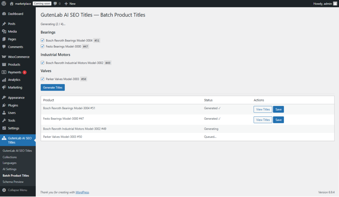The width and height of the screenshot is (339, 197).
Task: Click the Status column header
Action: (208, 100)
